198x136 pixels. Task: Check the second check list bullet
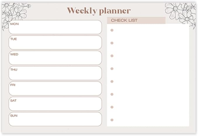coord(112,43)
